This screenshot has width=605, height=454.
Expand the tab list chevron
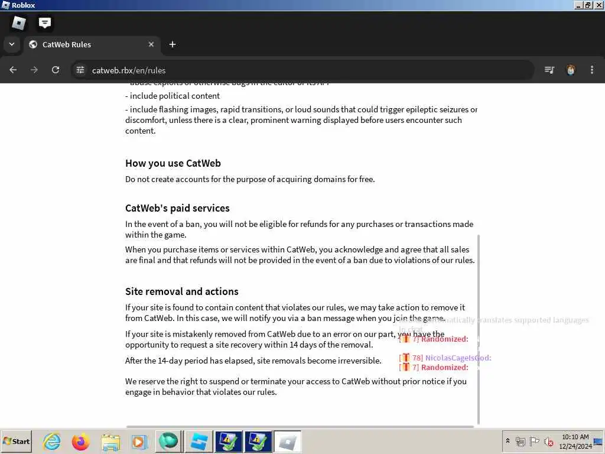12,44
